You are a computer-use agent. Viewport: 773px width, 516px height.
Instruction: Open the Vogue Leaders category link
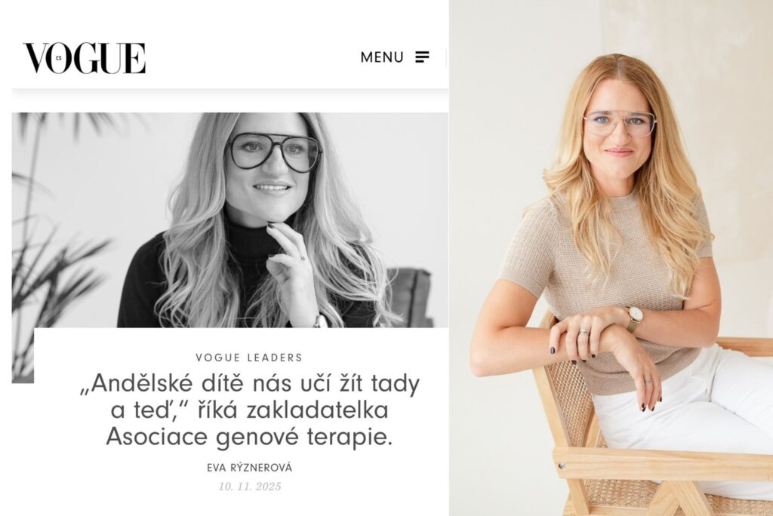pyautogui.click(x=249, y=358)
